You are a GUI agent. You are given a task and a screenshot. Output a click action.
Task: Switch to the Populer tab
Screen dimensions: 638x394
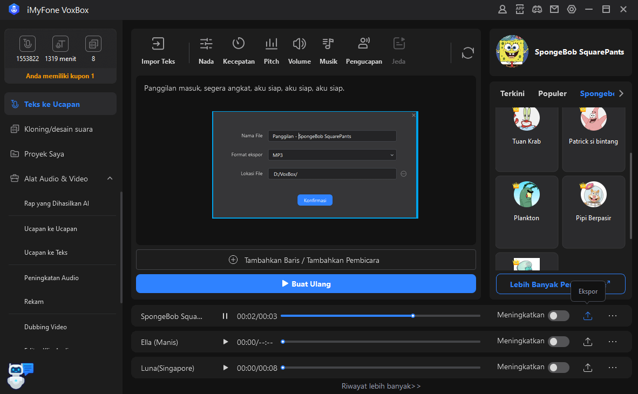[x=552, y=93]
